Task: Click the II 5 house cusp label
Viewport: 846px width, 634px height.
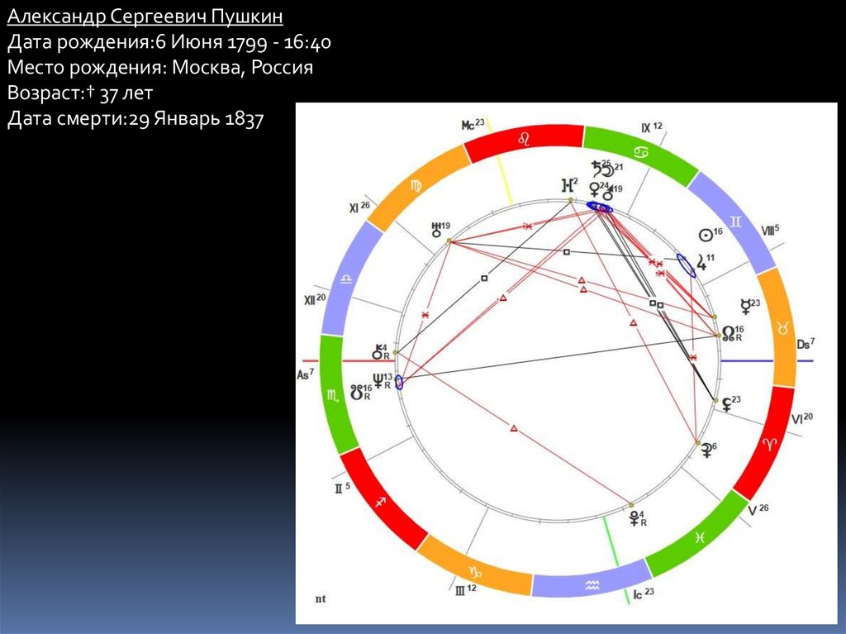Action: pyautogui.click(x=342, y=489)
